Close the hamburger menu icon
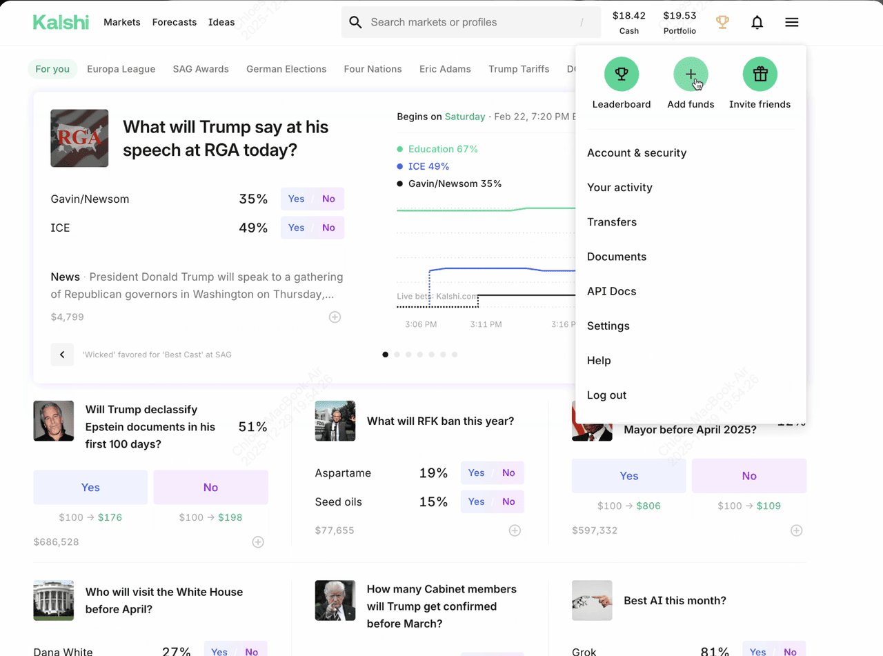 pos(791,23)
